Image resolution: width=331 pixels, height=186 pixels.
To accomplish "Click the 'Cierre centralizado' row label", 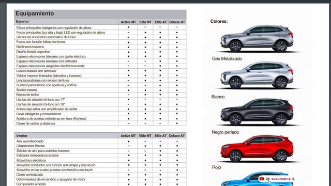I will coord(29,175).
